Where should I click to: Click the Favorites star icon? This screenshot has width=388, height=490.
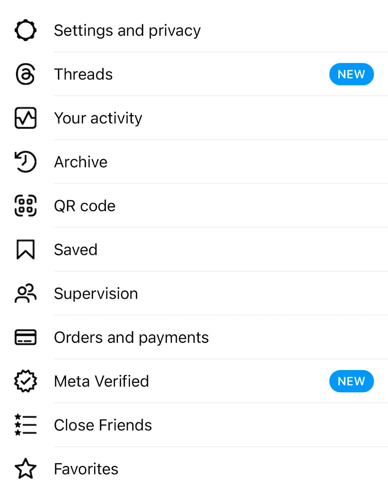pos(25,469)
